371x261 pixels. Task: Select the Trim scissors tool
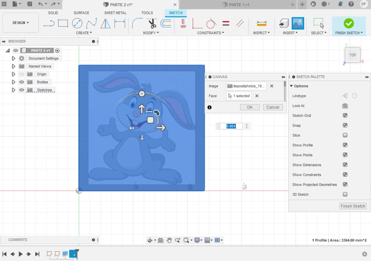pos(152,23)
